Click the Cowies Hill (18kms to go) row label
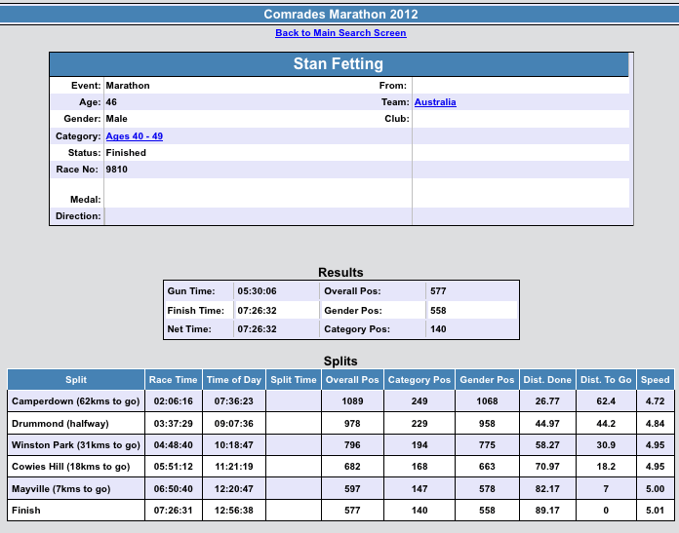The image size is (679, 533). (x=70, y=467)
